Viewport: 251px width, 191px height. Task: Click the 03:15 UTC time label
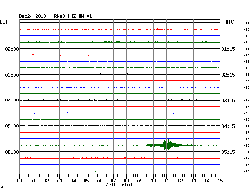[x=228, y=101]
